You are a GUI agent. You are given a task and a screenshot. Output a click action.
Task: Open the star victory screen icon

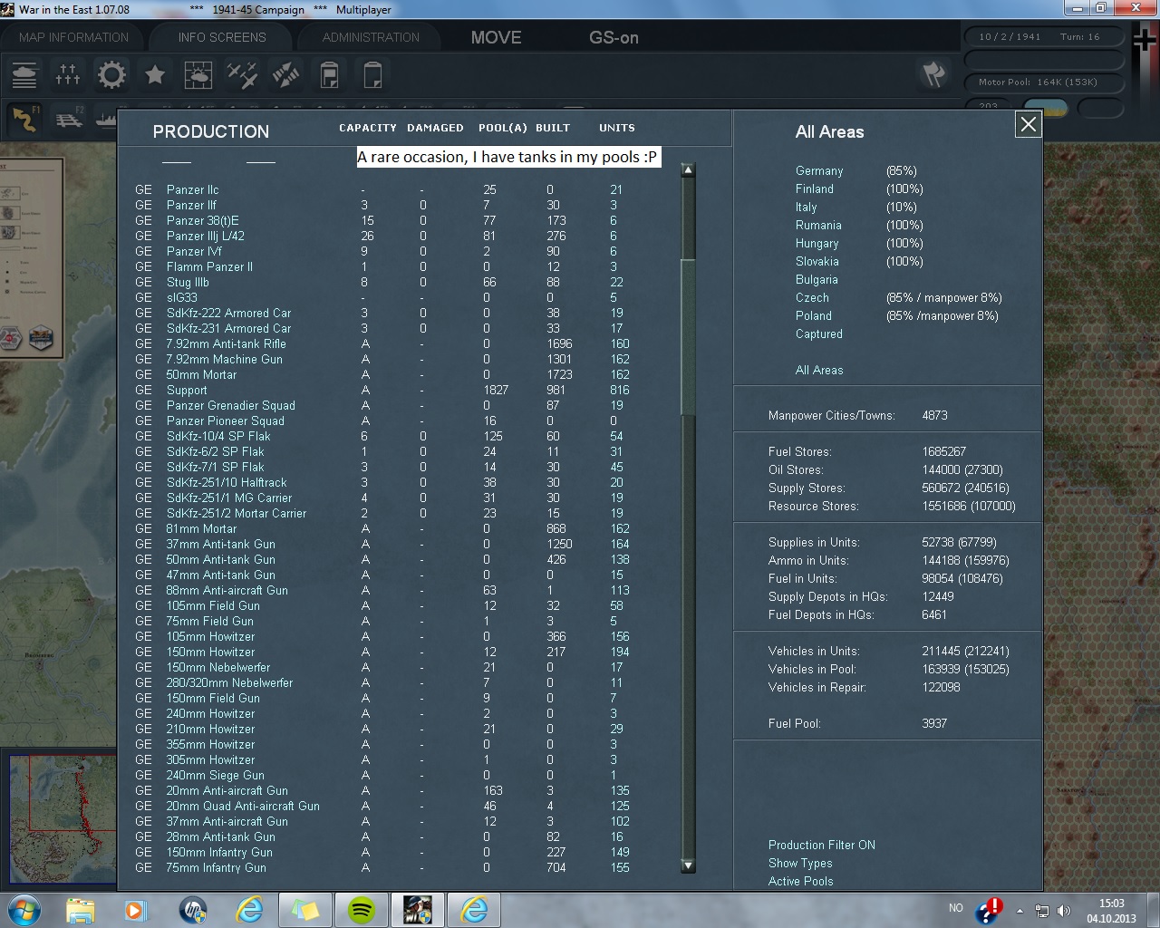click(155, 74)
